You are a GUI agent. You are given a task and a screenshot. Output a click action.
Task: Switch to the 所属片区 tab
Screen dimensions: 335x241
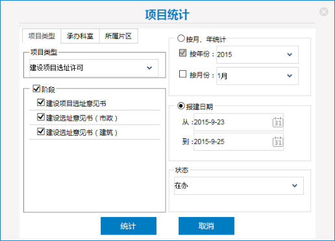118,36
